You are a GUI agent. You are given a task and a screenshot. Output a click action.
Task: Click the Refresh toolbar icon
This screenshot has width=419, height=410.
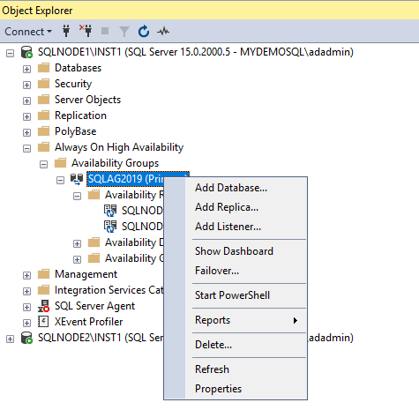click(x=144, y=31)
